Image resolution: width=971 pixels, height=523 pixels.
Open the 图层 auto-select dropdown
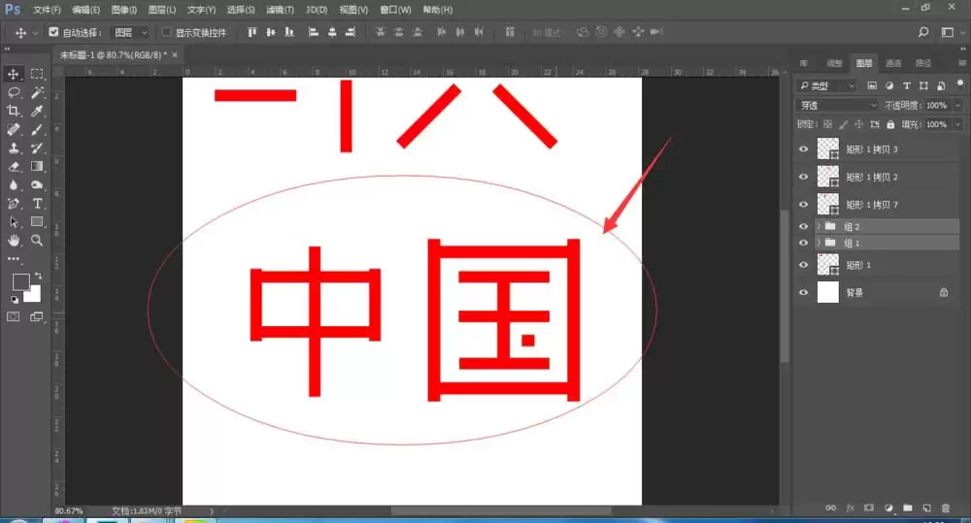tap(130, 32)
